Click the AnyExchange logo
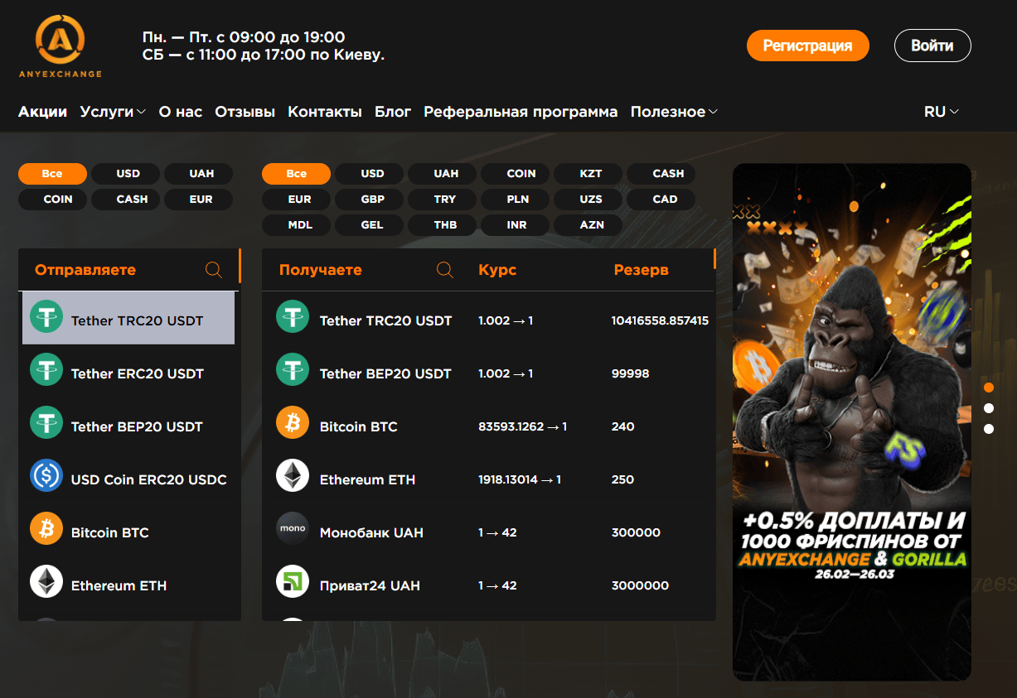Screen dimensions: 1017x698 click(60, 46)
